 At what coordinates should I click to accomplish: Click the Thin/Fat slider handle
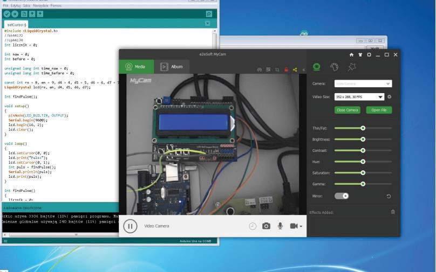pyautogui.click(x=363, y=128)
